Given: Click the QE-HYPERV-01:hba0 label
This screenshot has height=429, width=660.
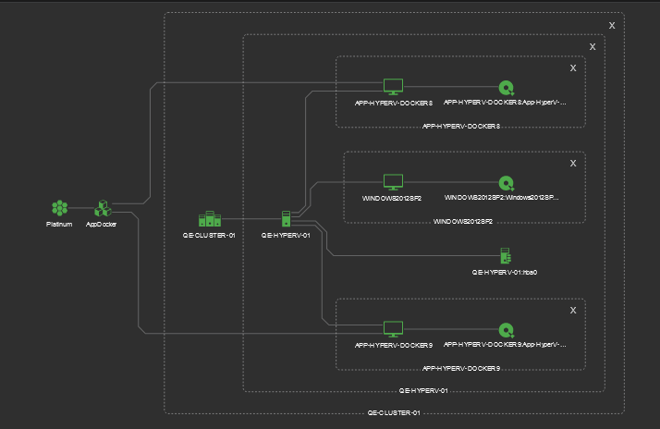Looking at the screenshot, I should click(505, 273).
